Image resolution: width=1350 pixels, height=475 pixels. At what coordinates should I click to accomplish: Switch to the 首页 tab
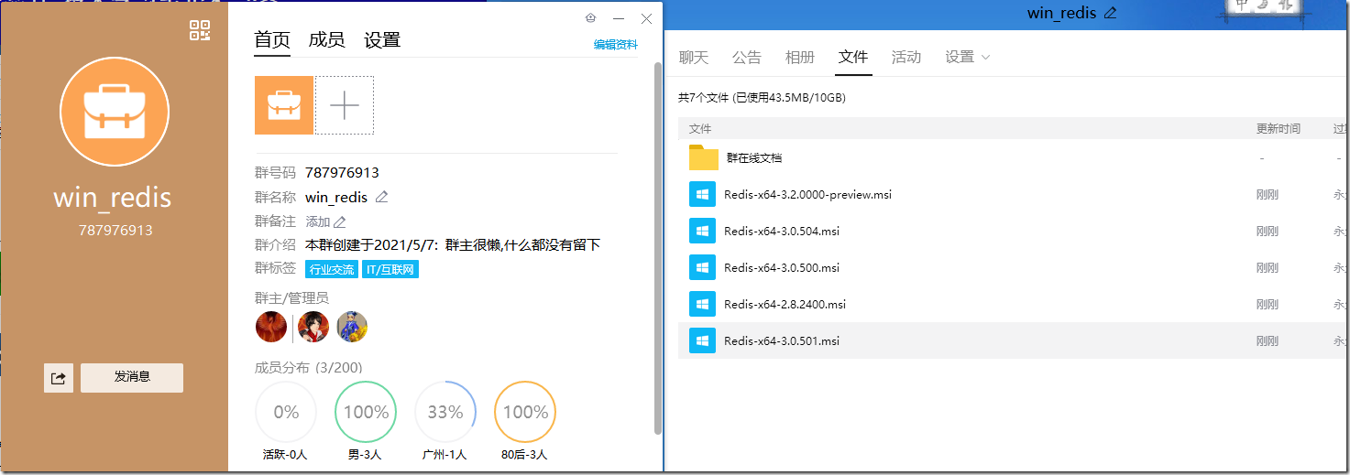272,40
